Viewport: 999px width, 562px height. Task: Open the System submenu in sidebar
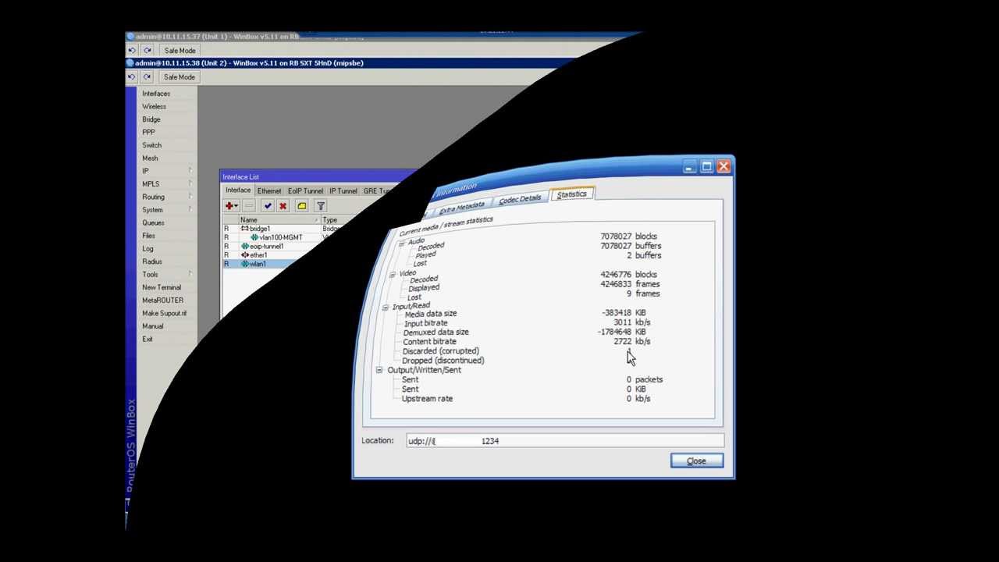coord(165,210)
